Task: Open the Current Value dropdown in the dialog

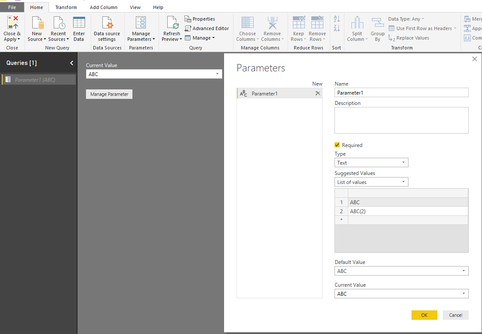Action: 402,294
